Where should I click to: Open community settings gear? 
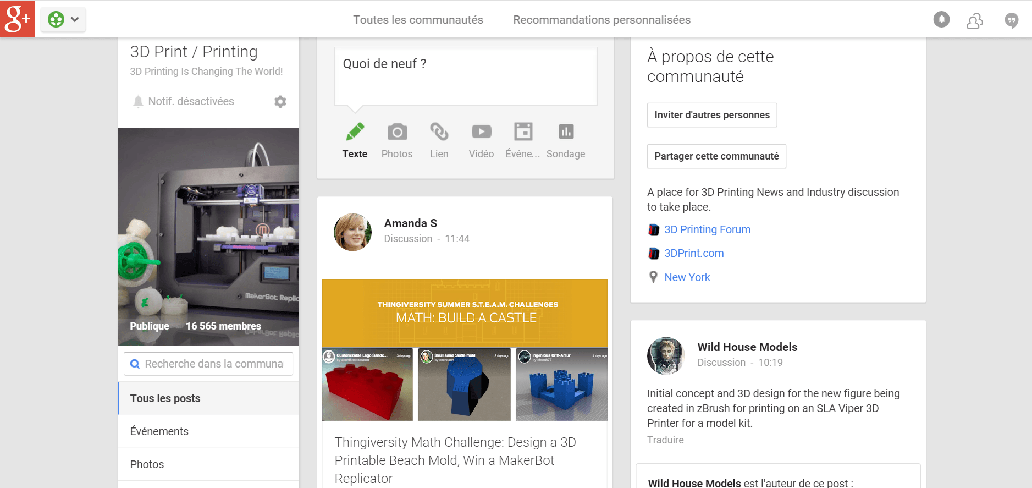pyautogui.click(x=280, y=102)
